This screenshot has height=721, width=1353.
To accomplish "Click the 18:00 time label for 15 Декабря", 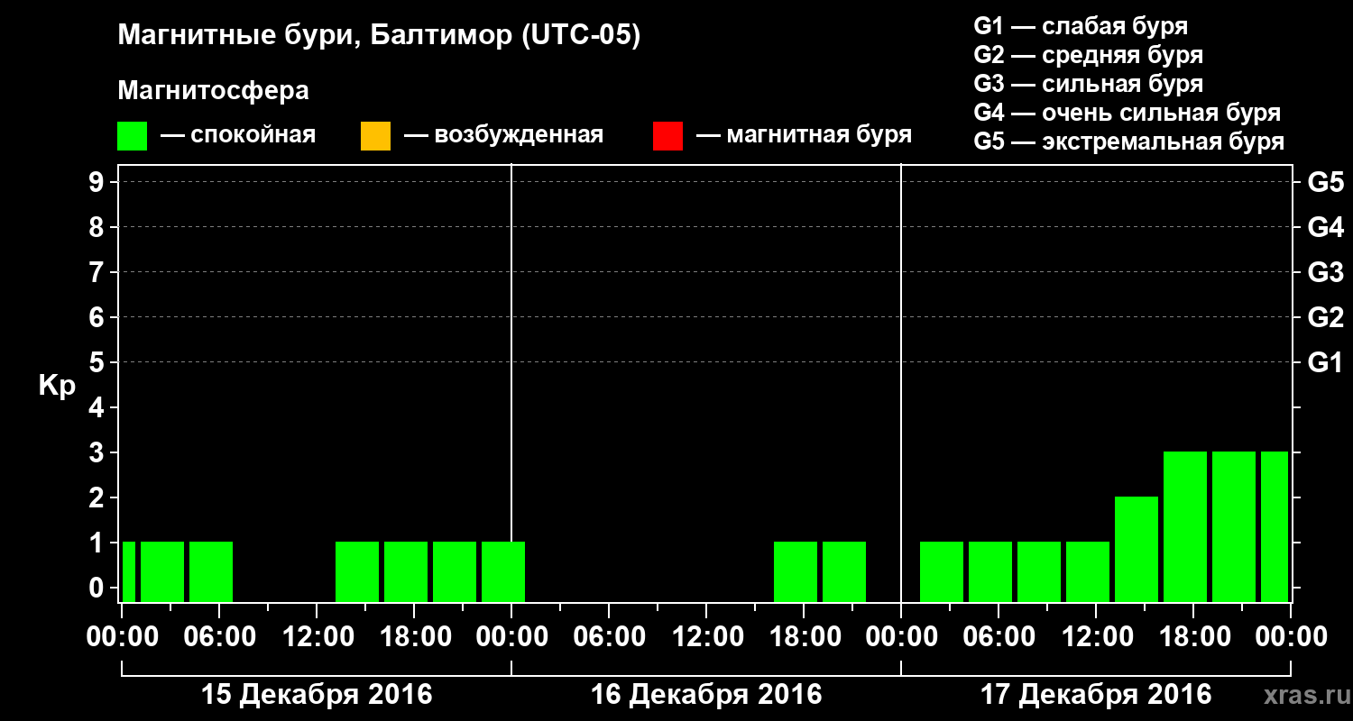I will coord(414,636).
